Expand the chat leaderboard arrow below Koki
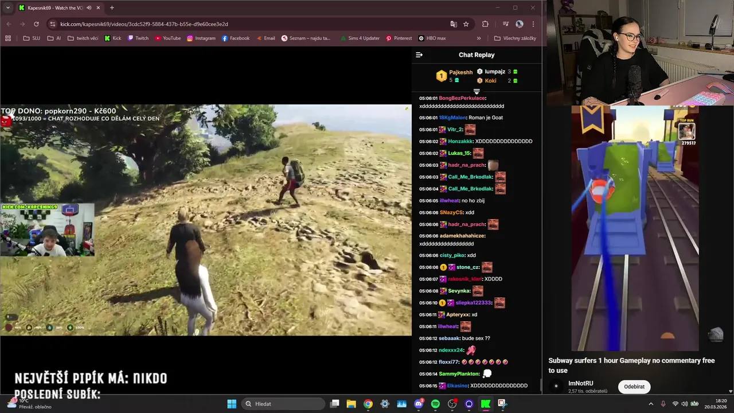Viewport: 734px width, 413px height. pos(477,91)
